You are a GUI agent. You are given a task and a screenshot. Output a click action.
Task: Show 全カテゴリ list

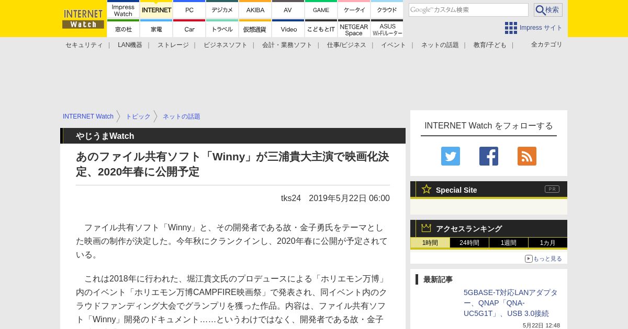[x=547, y=44]
